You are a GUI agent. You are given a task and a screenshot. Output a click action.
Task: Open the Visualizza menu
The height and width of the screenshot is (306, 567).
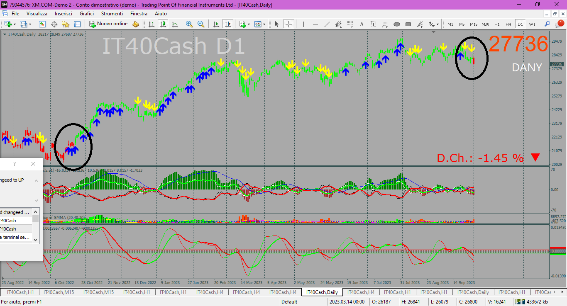[x=37, y=13]
